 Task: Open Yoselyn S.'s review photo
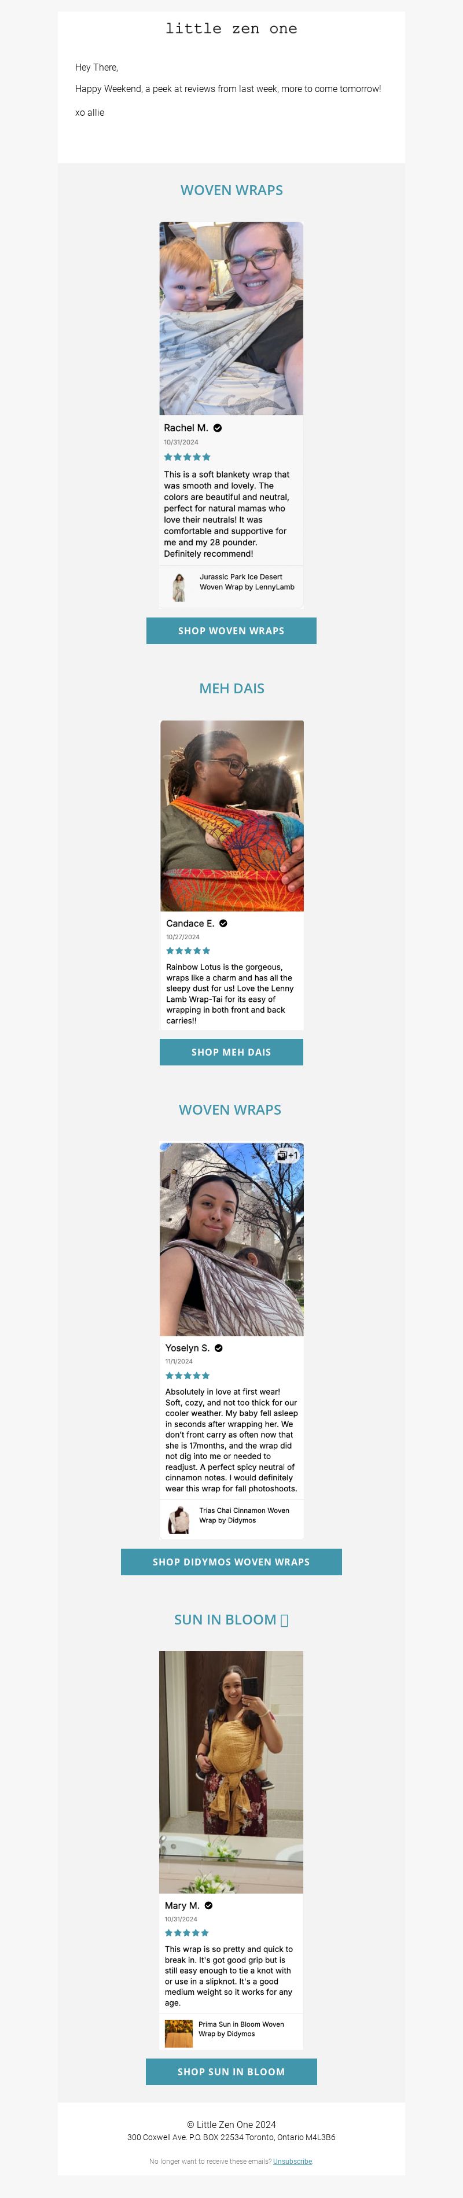[231, 1239]
